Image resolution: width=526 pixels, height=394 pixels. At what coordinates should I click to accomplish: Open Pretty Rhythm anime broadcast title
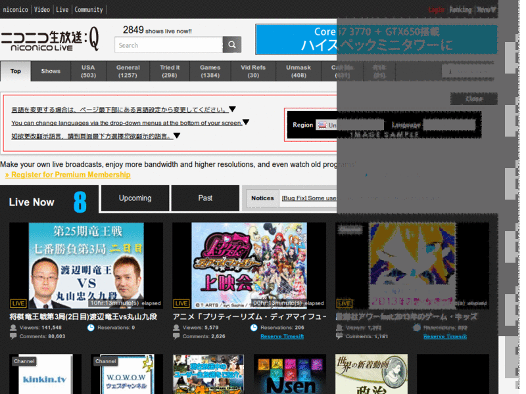click(x=249, y=317)
